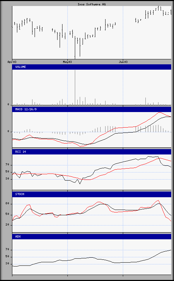Click the 0 axis label of the Volume panel
174x281 pixels.
[x=8, y=105]
